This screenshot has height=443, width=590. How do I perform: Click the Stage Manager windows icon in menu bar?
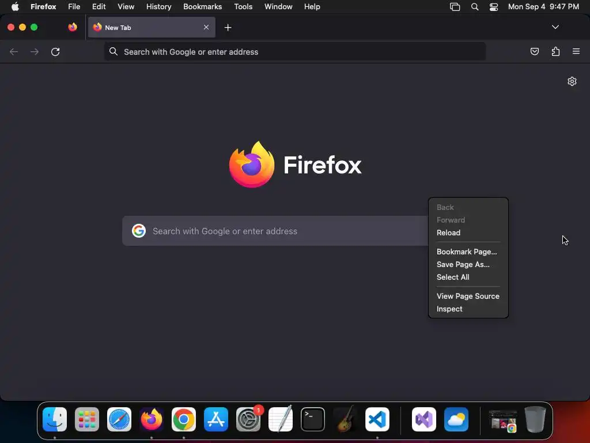tap(455, 7)
